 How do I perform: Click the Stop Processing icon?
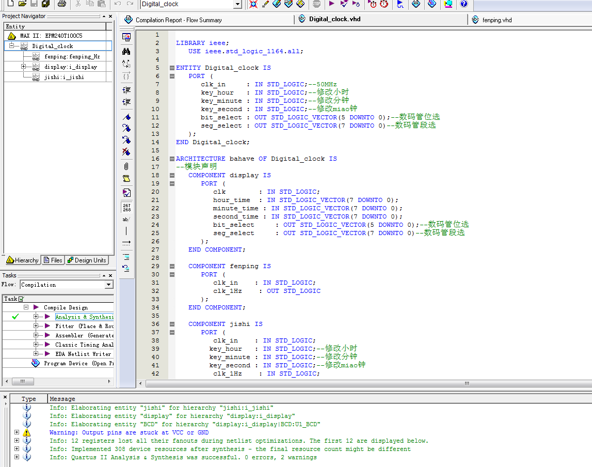tap(316, 4)
